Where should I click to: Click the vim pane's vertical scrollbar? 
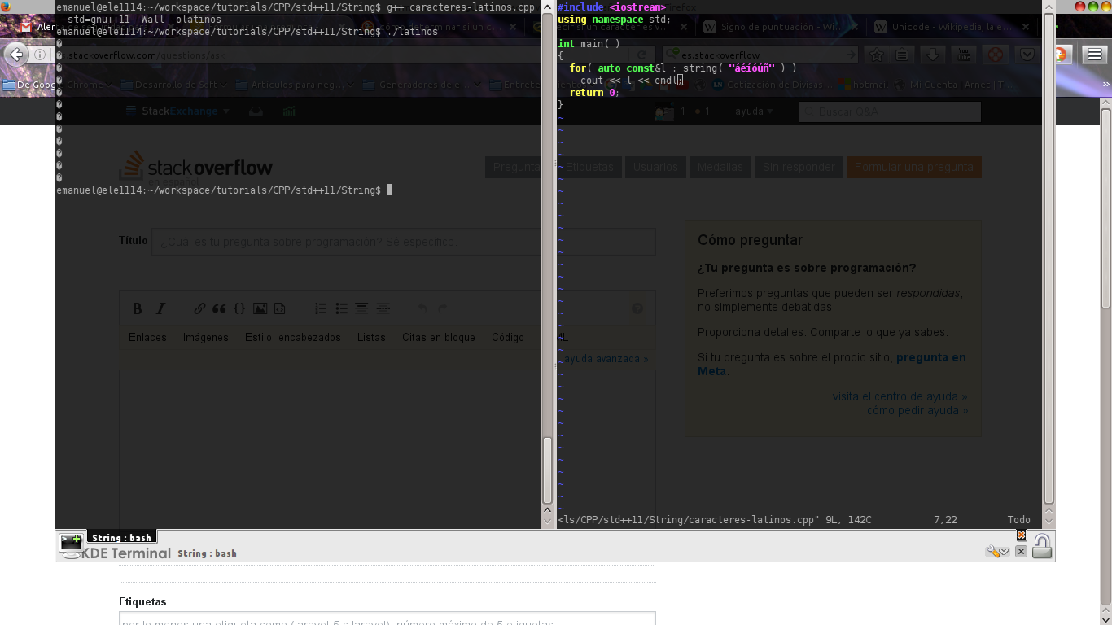pos(1049,258)
